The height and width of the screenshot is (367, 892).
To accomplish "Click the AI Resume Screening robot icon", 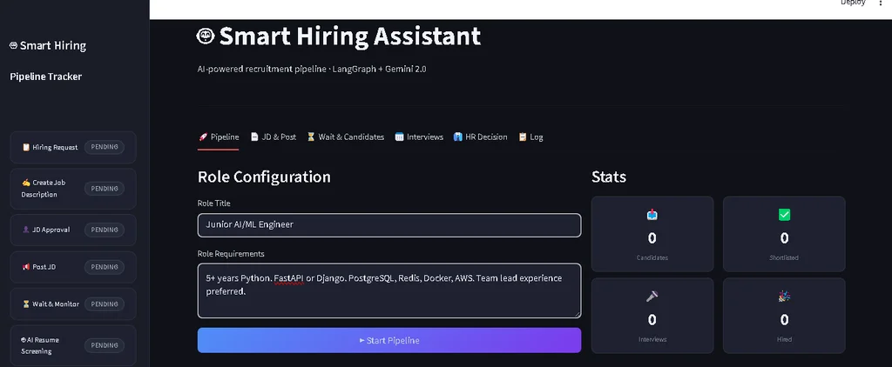I will [24, 340].
